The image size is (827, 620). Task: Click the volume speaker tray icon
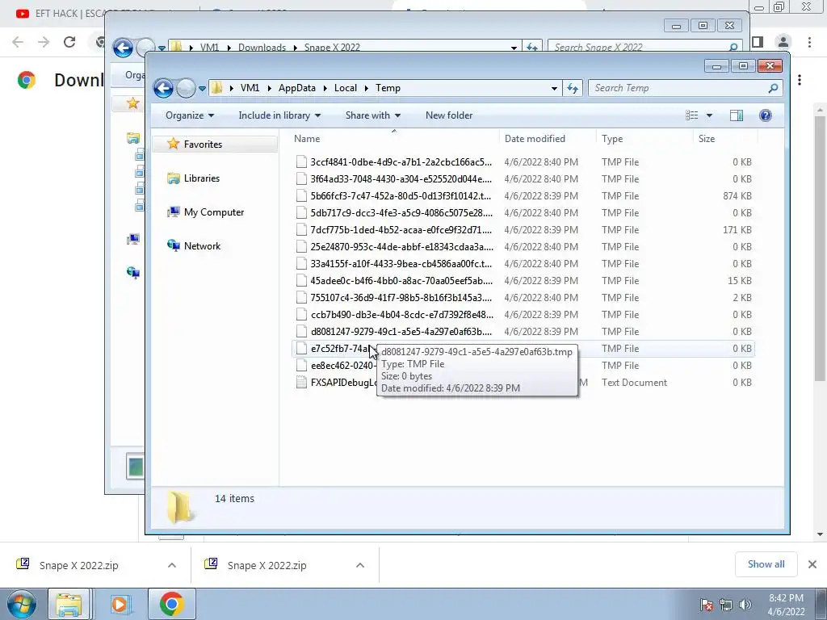coord(745,605)
